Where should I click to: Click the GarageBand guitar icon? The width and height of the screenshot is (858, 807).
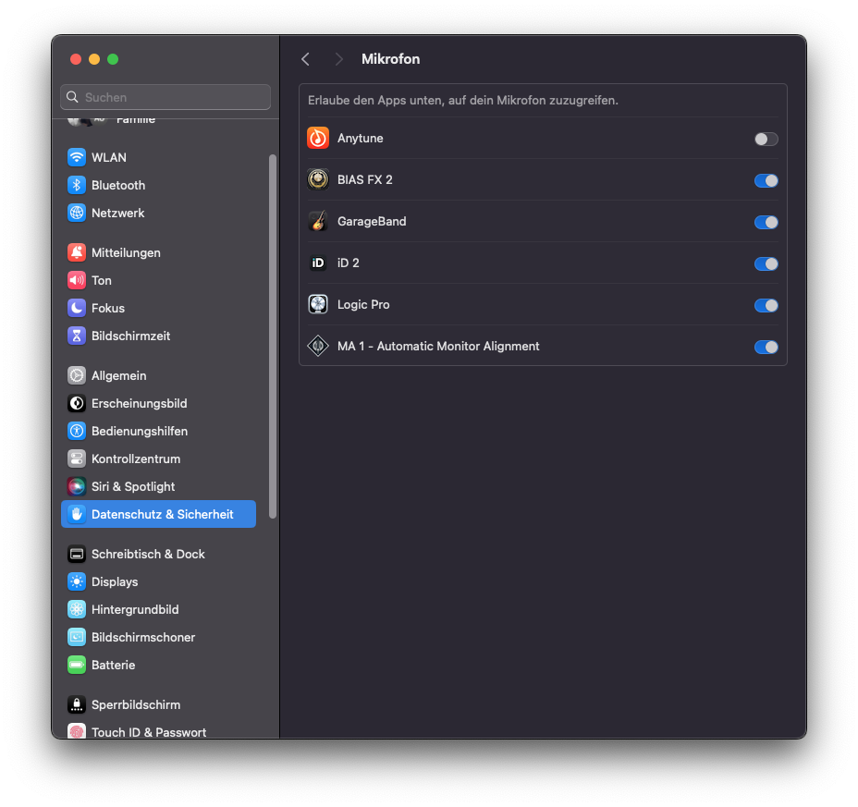click(x=318, y=221)
